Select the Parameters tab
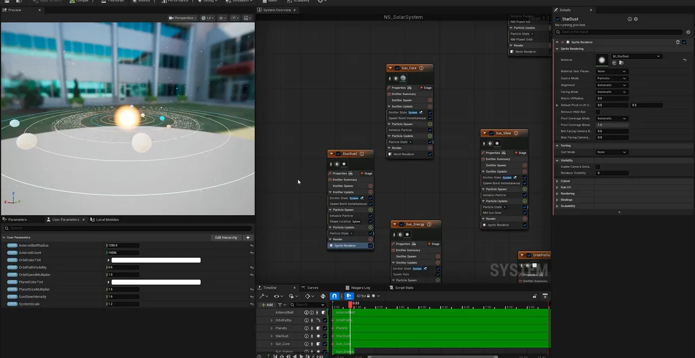Image resolution: width=695 pixels, height=358 pixels. pyautogui.click(x=17, y=220)
